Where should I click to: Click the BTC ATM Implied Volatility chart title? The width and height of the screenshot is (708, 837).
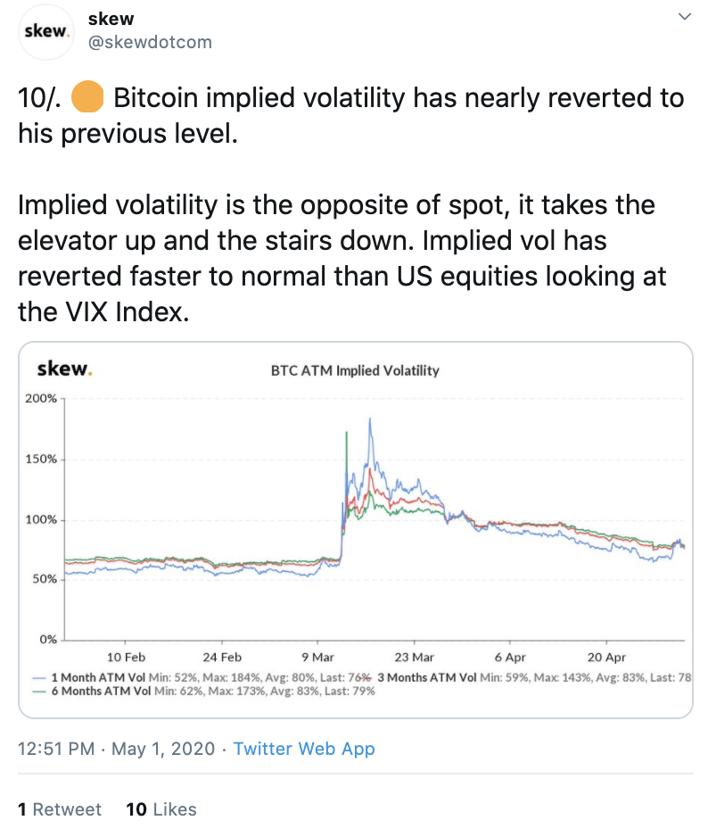coord(355,370)
